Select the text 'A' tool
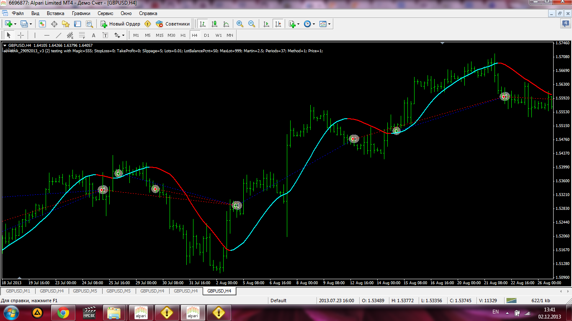572x321 pixels. [93, 35]
